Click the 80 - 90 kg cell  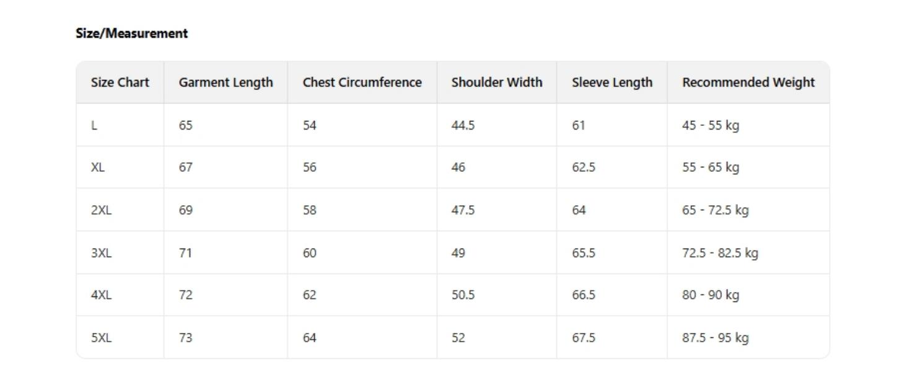click(x=710, y=295)
